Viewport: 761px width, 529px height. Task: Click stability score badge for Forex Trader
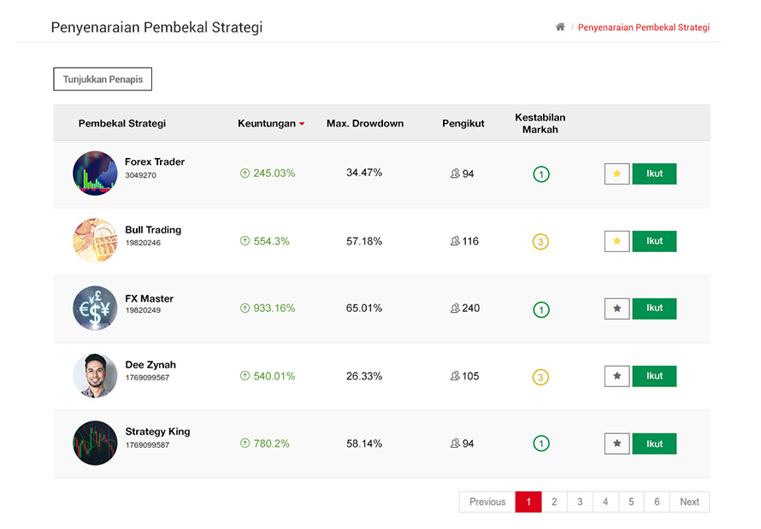point(540,174)
